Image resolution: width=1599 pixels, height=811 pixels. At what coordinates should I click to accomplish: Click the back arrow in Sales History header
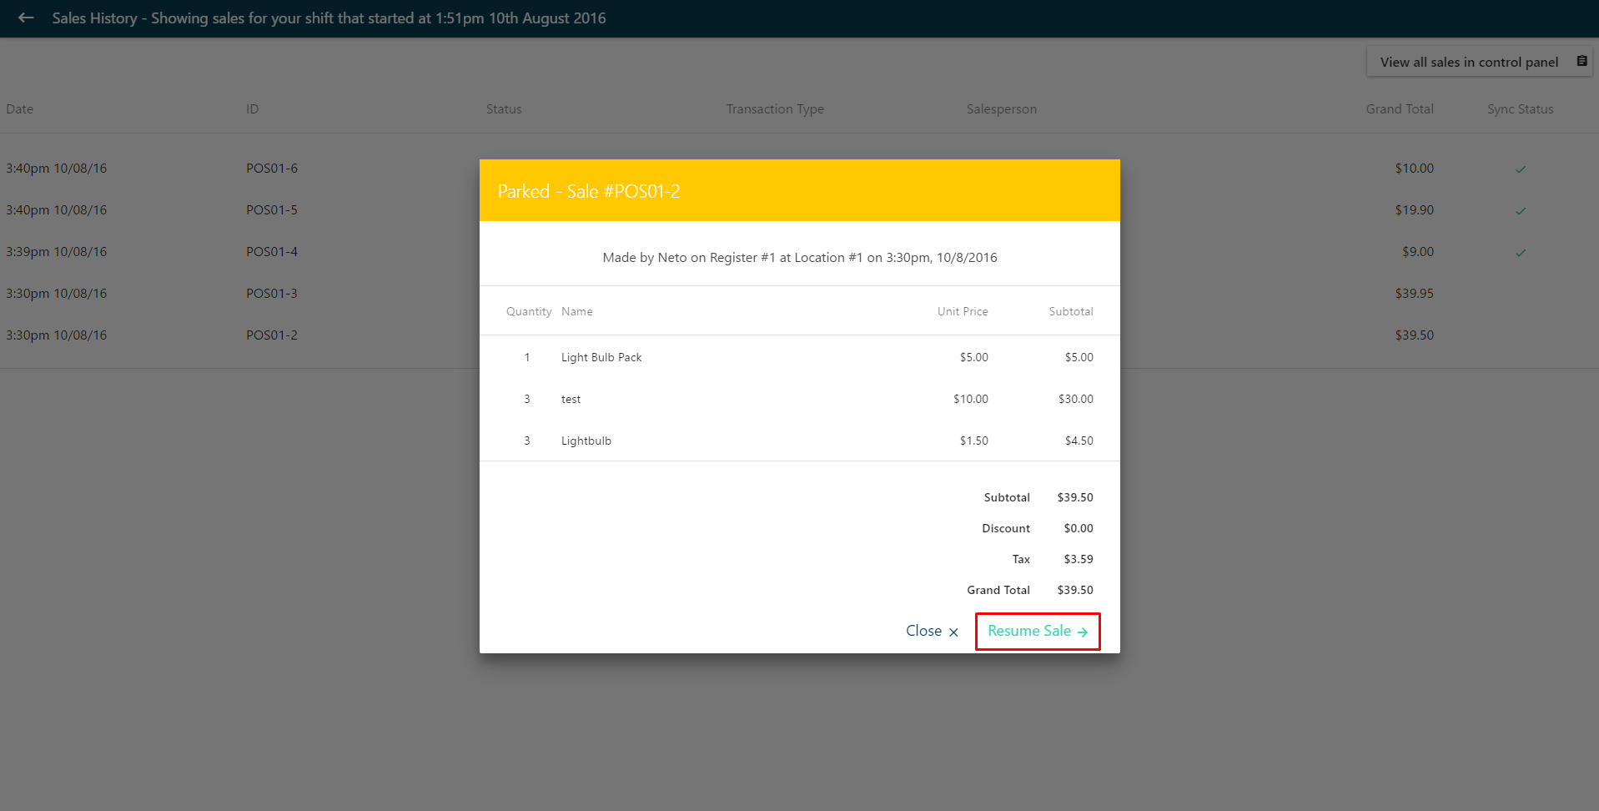point(26,18)
